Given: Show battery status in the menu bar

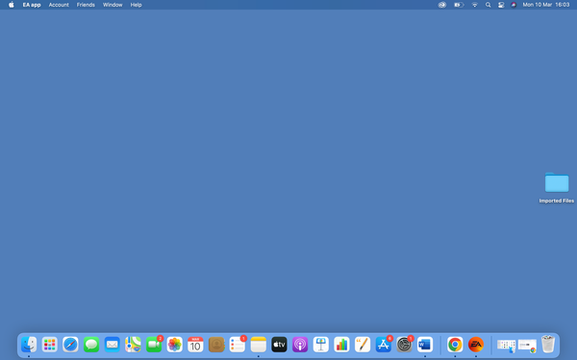Looking at the screenshot, I should click(459, 5).
